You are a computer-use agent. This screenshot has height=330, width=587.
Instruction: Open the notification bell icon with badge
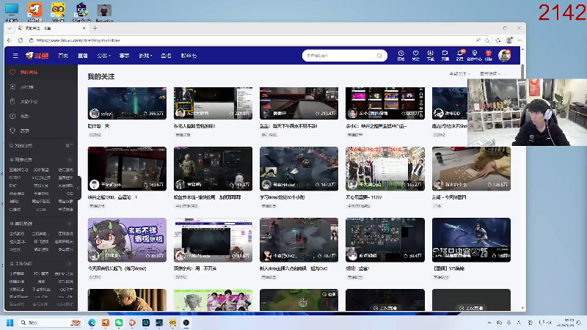[x=460, y=56]
